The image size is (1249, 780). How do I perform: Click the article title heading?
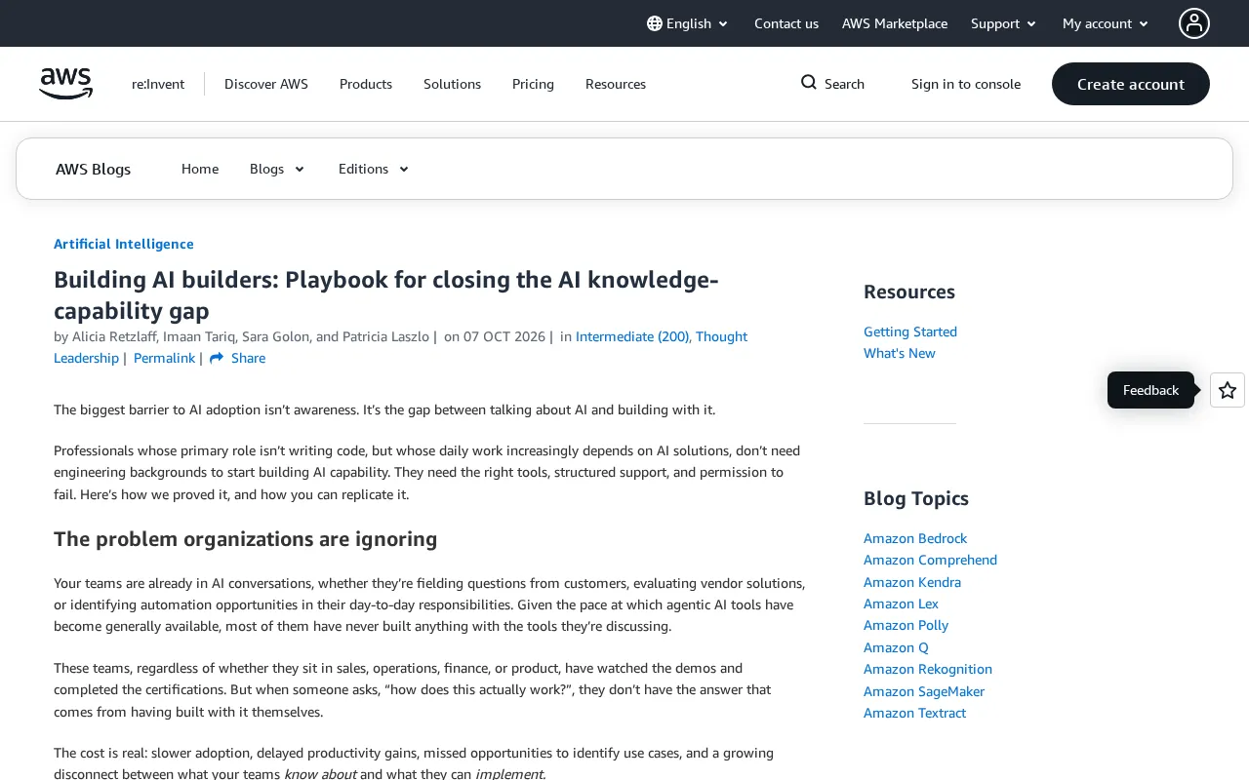tap(386, 295)
